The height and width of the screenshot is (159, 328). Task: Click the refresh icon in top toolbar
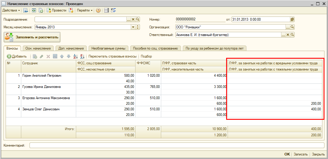click(34, 10)
